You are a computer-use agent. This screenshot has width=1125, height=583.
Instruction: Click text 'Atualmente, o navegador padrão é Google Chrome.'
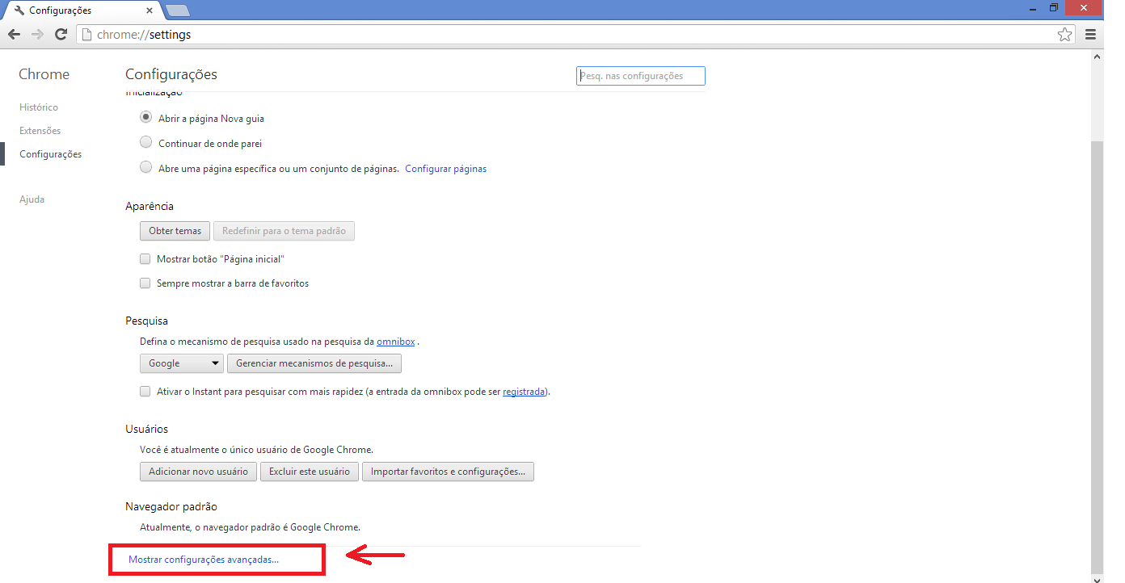click(250, 527)
